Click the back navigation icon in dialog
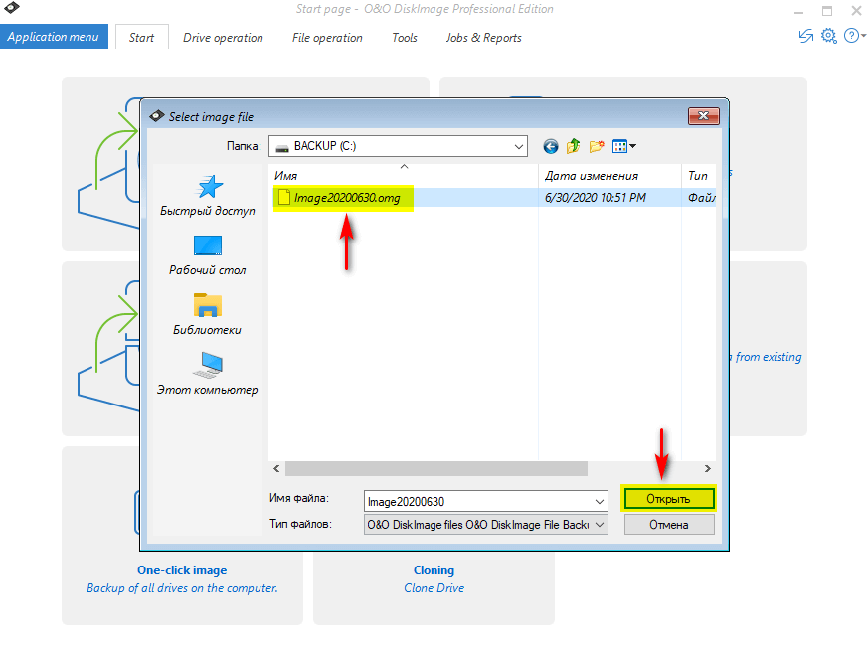Viewport: 868px width, 648px height. tap(550, 147)
